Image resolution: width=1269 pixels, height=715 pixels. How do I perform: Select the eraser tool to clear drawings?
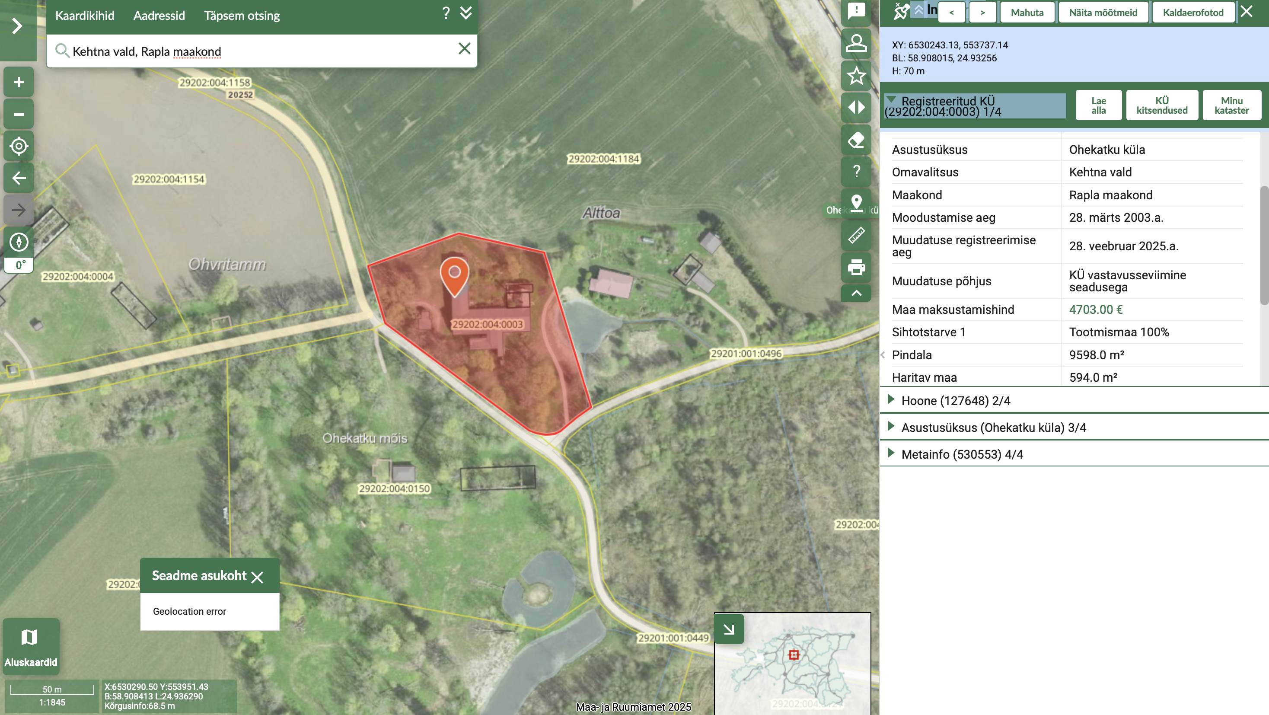click(x=856, y=140)
